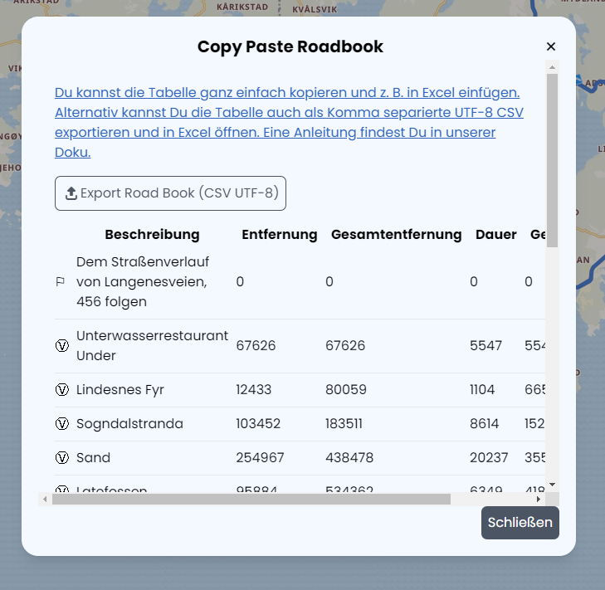Viewport: 605px width, 590px height.
Task: Select the 254967 distance value for Sand
Action: [x=260, y=458]
